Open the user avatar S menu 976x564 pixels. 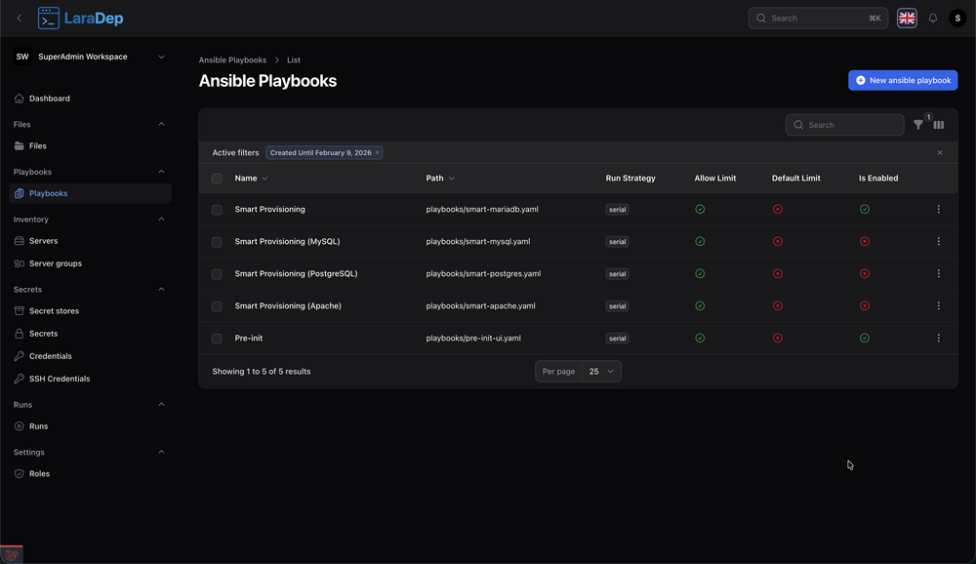(956, 19)
